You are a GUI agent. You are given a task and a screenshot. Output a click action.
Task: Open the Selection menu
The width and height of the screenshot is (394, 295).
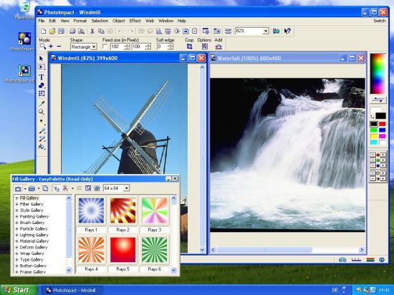click(x=100, y=21)
